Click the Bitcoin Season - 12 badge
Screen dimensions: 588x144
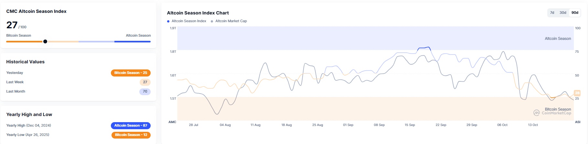pyautogui.click(x=131, y=135)
